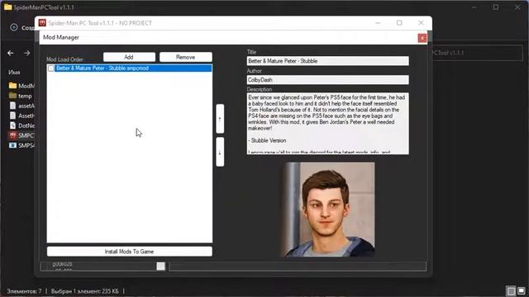Click inside the mod Description text box
The image size is (529, 297).
click(327, 124)
